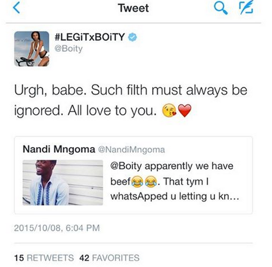The height and width of the screenshot is (267, 272).
Task: Open the @NandiMngoma handle
Action: click(x=131, y=150)
